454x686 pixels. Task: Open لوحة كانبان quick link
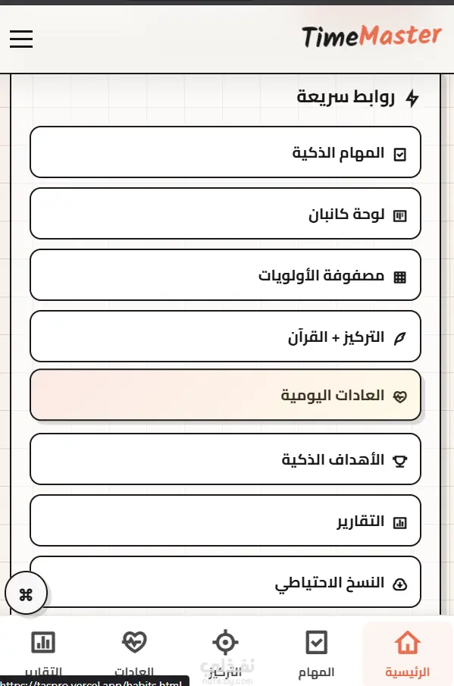[x=225, y=214]
